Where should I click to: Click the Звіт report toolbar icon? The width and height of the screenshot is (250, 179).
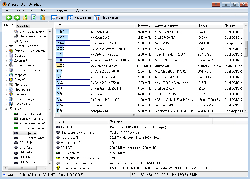[x=54, y=17]
